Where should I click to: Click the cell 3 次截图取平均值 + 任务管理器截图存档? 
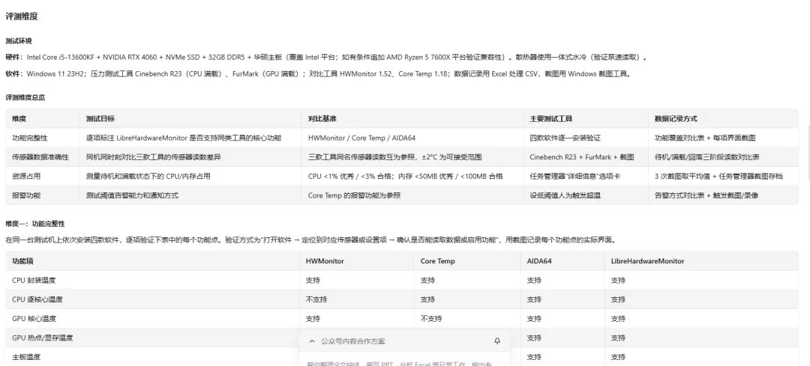[x=718, y=176]
